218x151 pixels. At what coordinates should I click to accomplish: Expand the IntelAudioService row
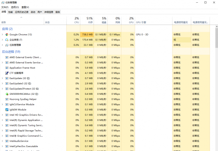2,141
